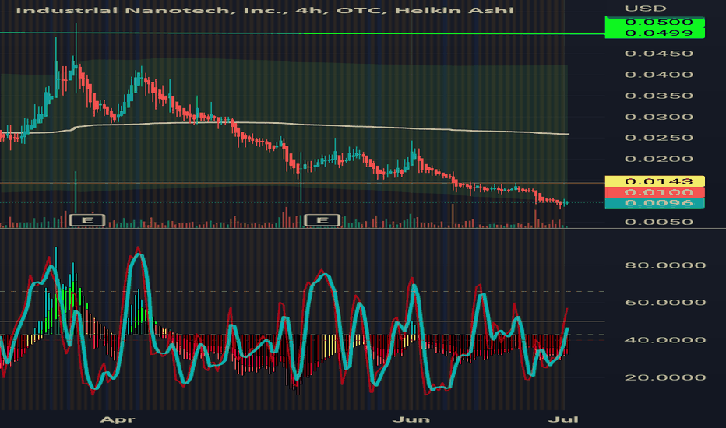Click the 60.0000 oscillator axis value
This screenshot has height=428, width=726.
coord(665,302)
